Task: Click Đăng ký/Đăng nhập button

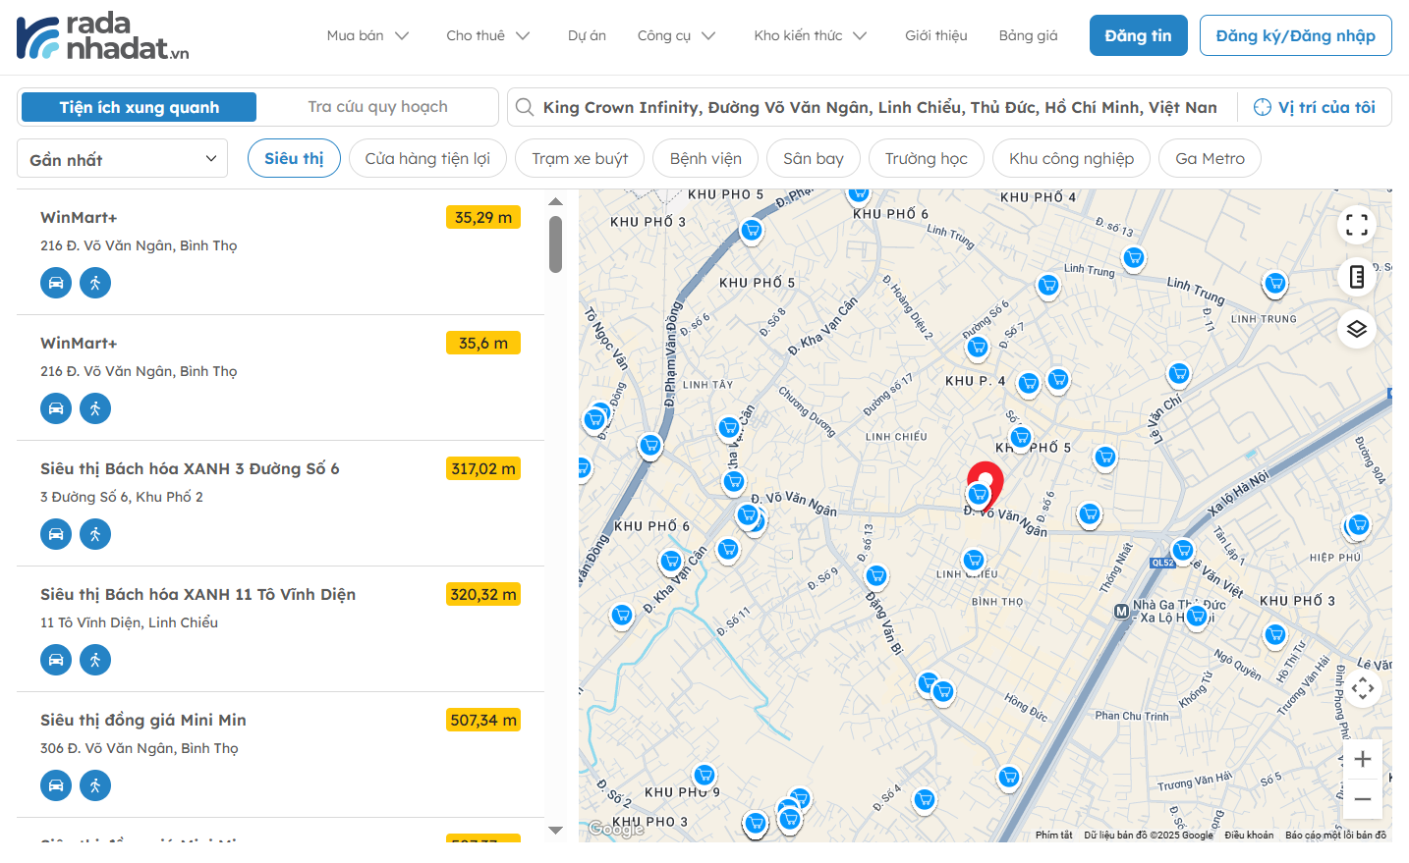Action: [1296, 35]
